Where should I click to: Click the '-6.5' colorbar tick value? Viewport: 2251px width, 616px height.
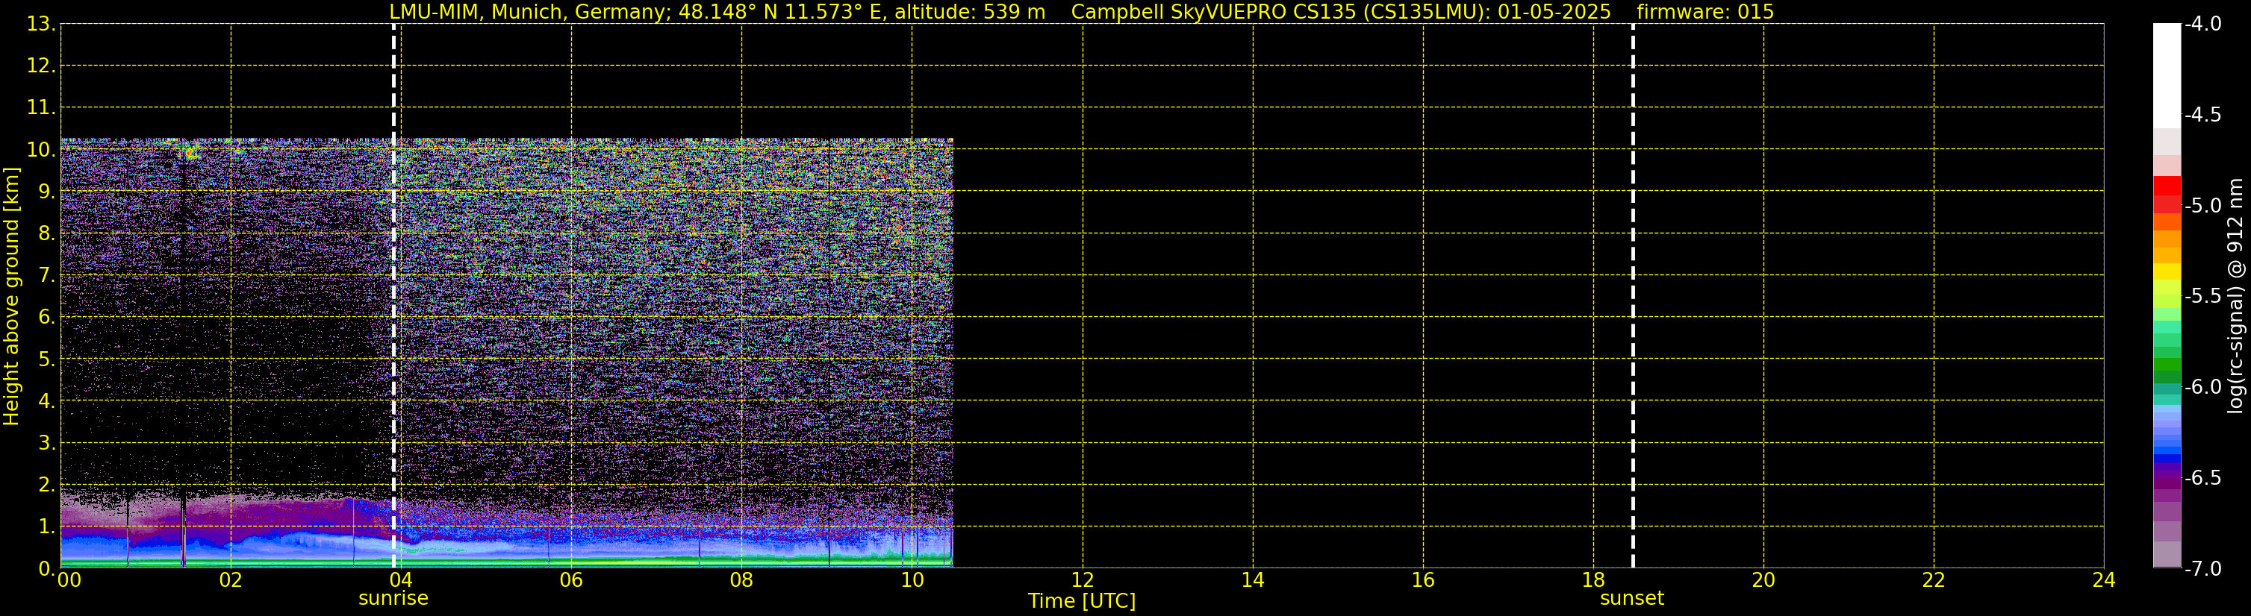click(x=2202, y=477)
